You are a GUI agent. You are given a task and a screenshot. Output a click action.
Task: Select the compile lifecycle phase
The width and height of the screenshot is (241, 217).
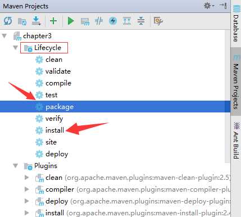(58, 83)
